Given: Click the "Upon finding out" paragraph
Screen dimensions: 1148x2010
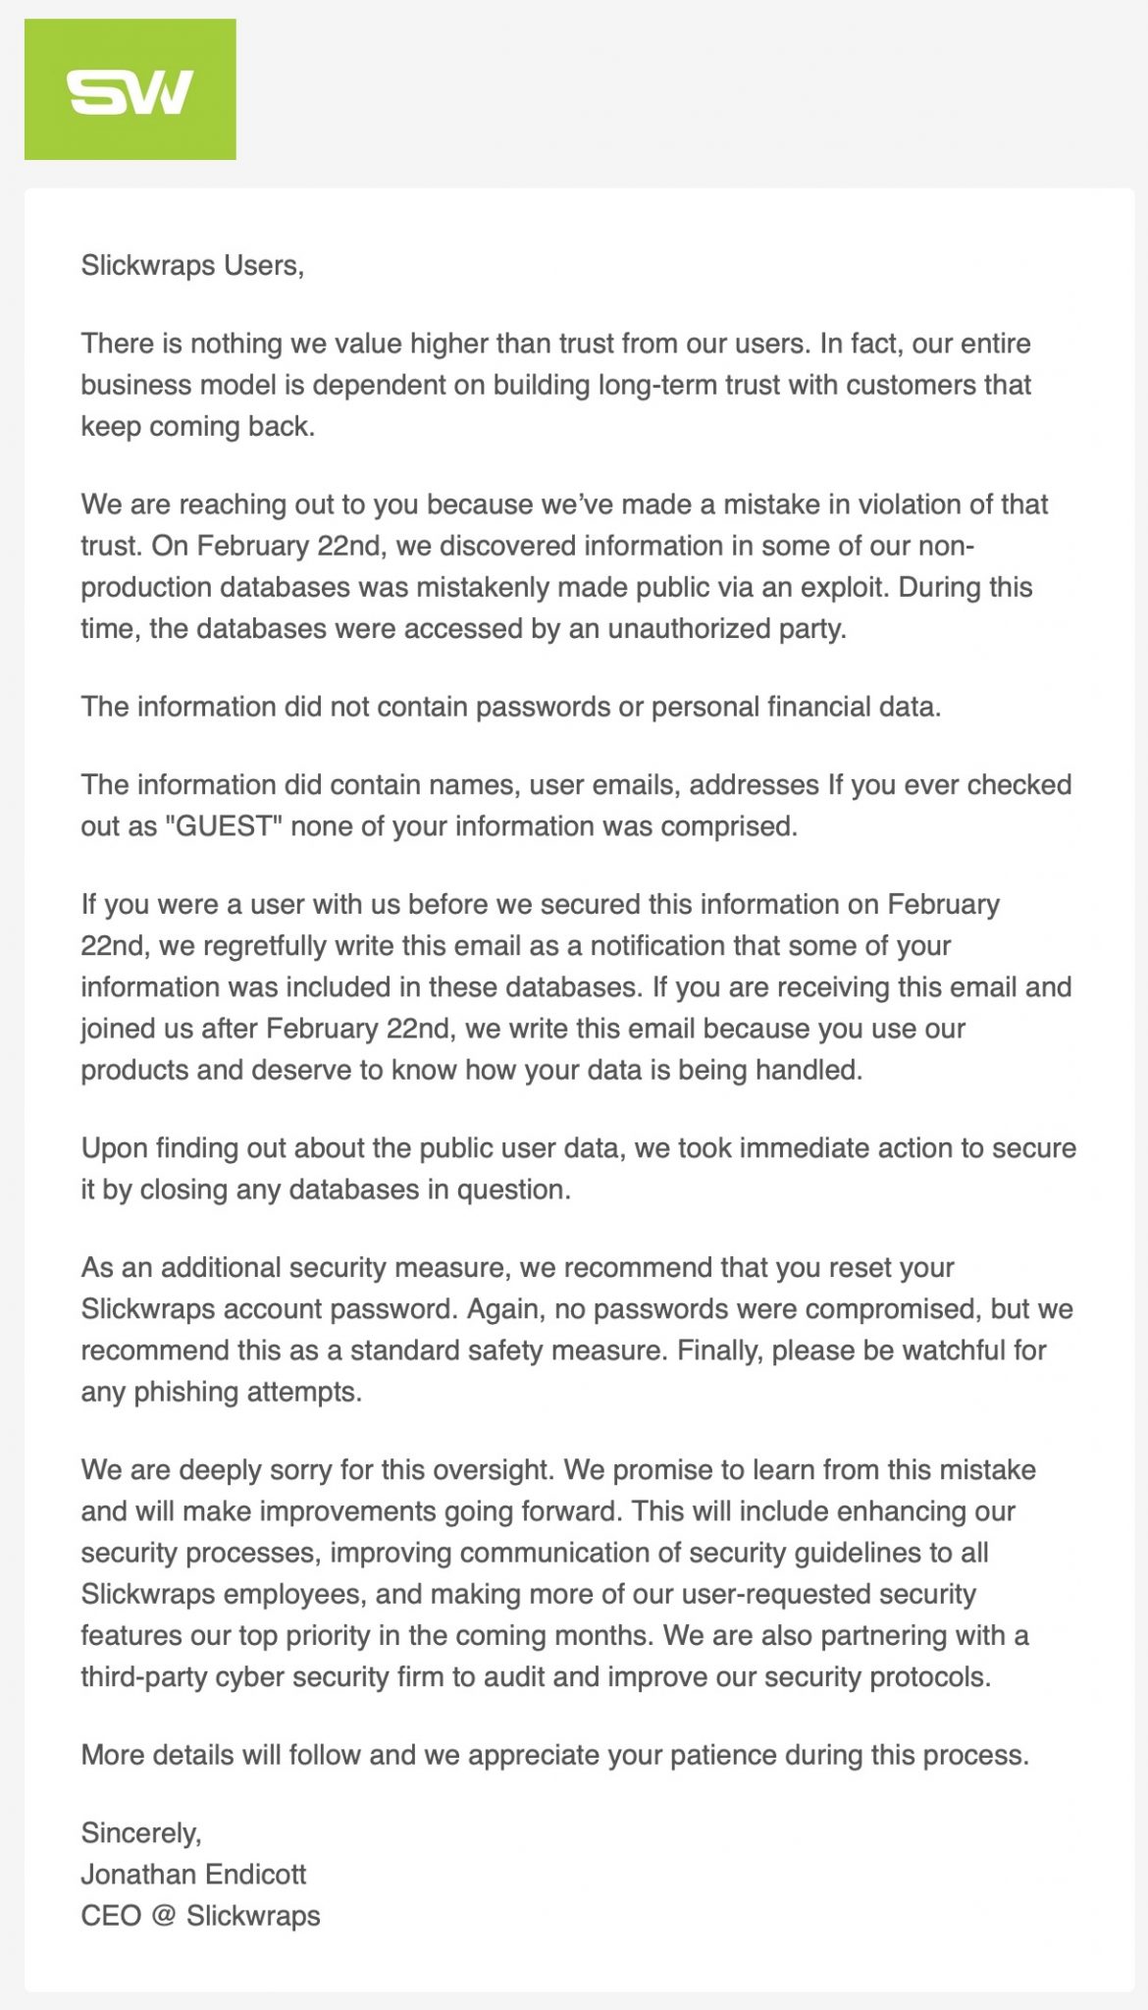Looking at the screenshot, I should 578,1169.
